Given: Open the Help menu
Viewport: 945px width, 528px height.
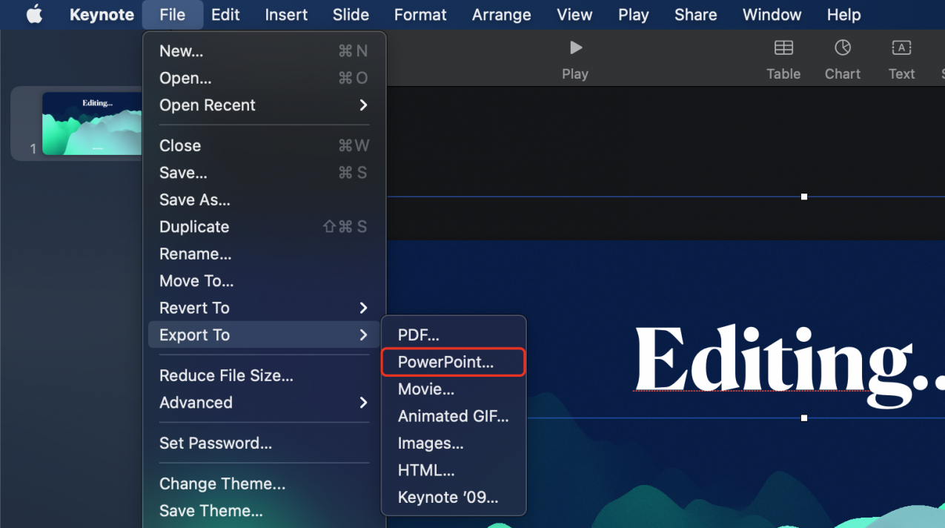Looking at the screenshot, I should click(843, 14).
